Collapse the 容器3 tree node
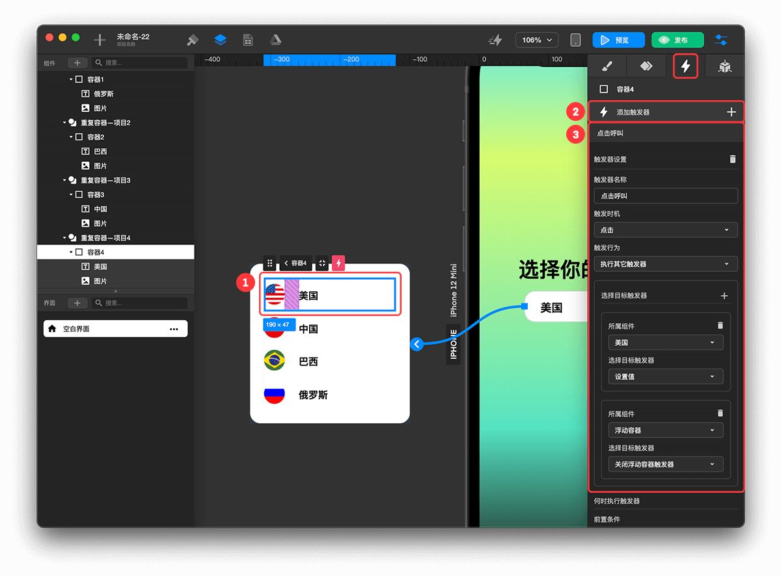Screen dimensions: 781x576 pos(71,194)
